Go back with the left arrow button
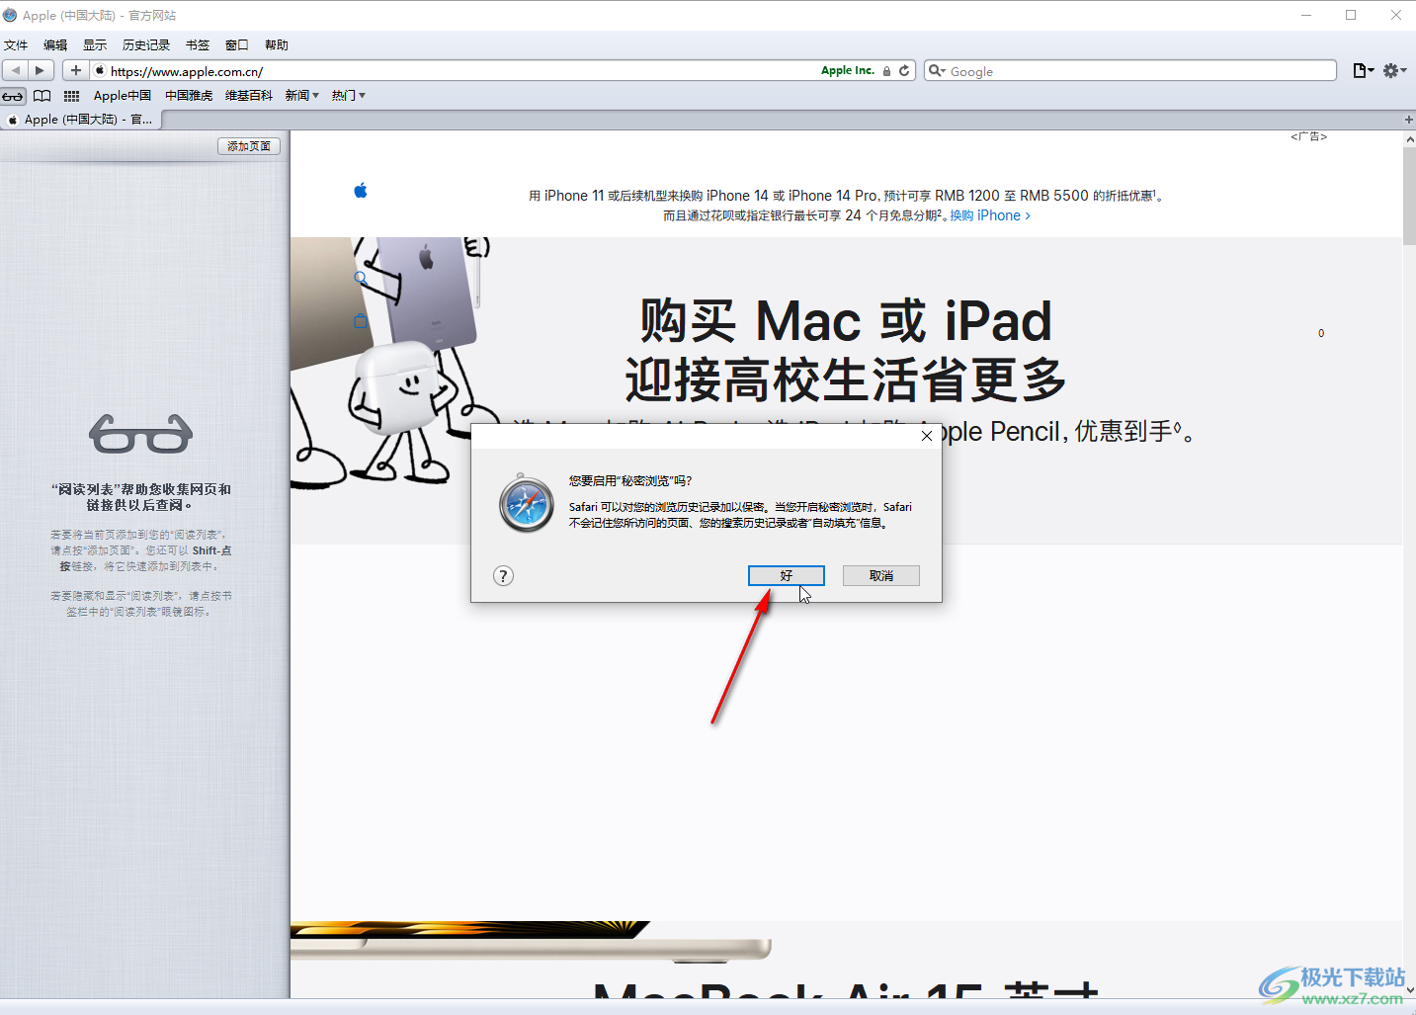 [x=15, y=70]
